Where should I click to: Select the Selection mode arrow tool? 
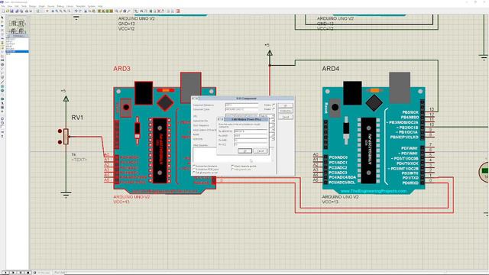point(2,17)
